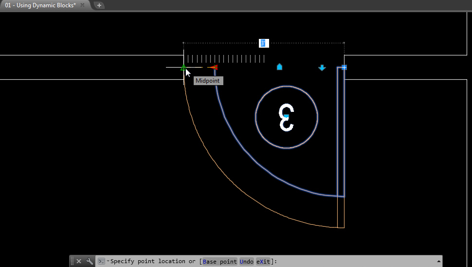The height and width of the screenshot is (267, 472).
Task: Expand command history with the up arrow
Action: coord(438,261)
